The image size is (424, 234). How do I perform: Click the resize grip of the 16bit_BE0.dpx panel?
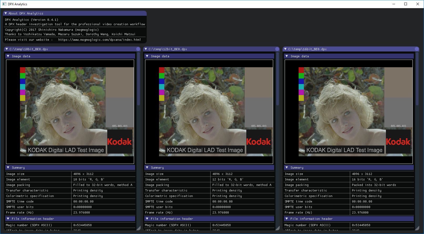click(x=417, y=228)
